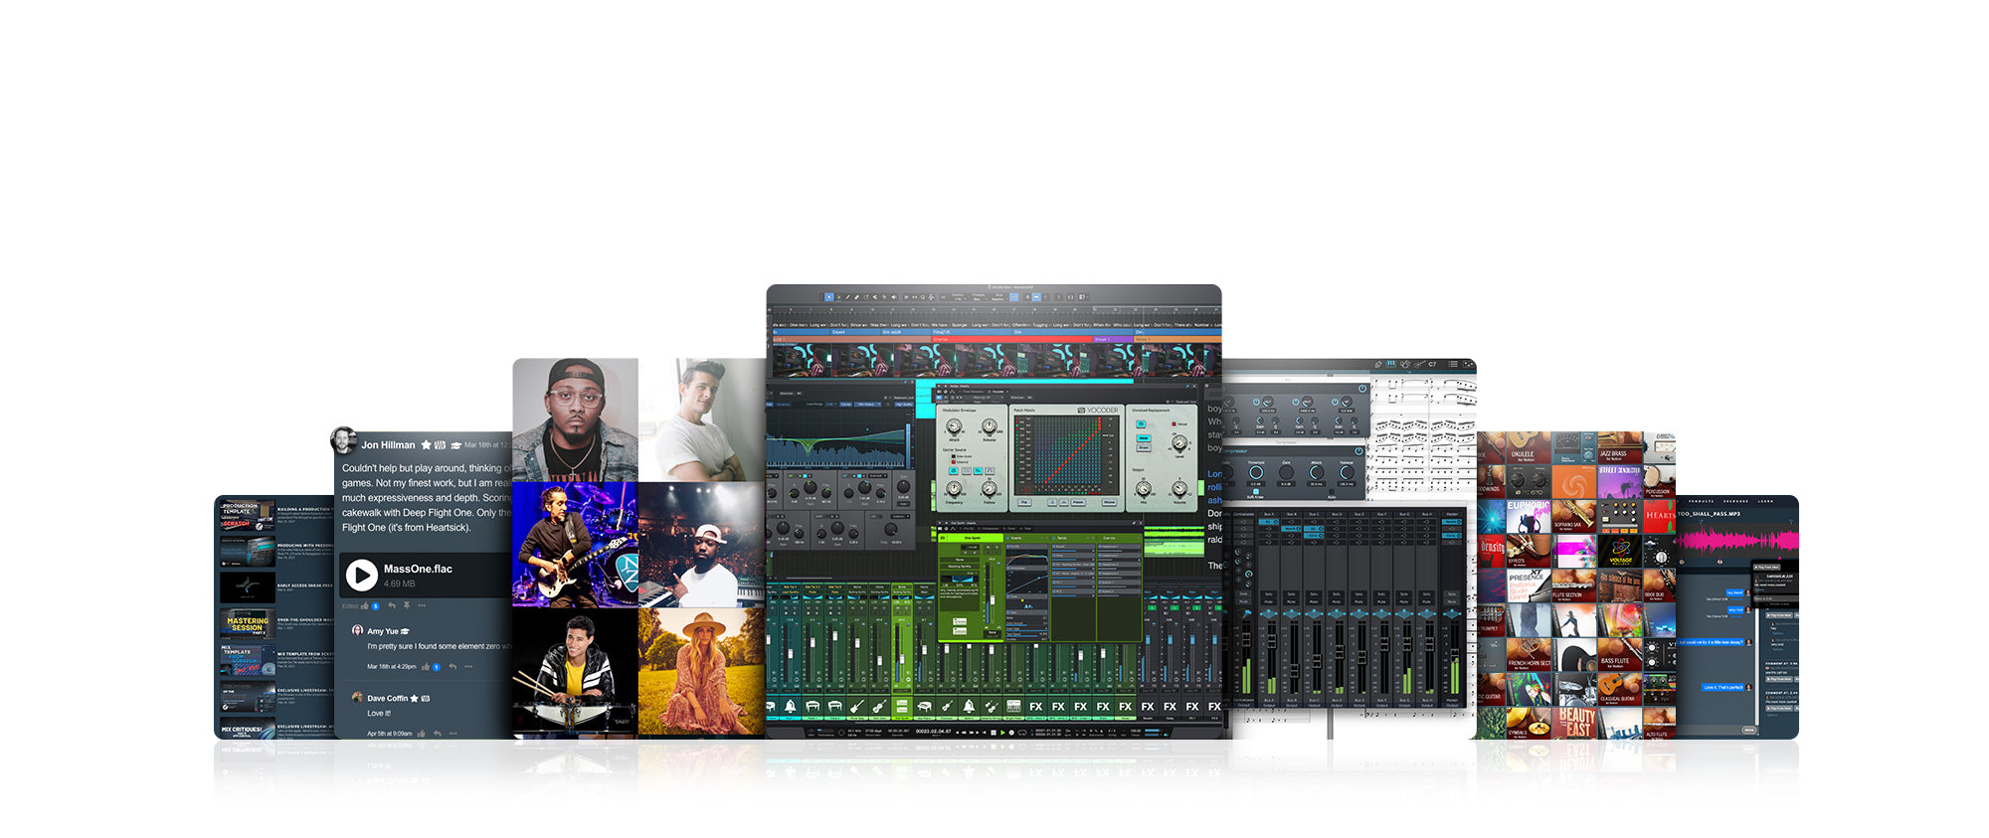Reply to Amy Yue's comment
Image resolution: width=1989 pixels, height=838 pixels.
452,666
